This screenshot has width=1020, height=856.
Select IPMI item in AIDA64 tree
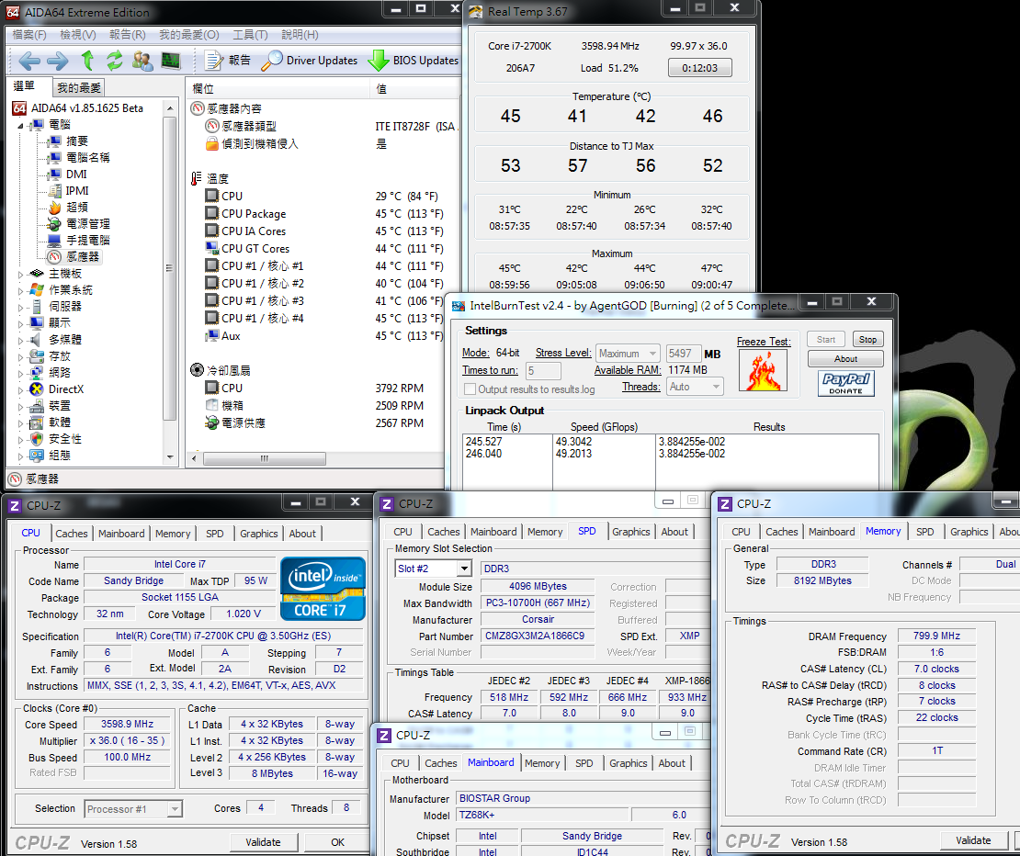77,190
